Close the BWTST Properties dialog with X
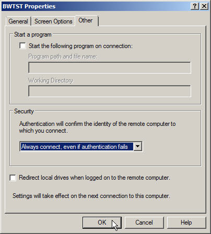211x234 pixels. tap(204, 6)
